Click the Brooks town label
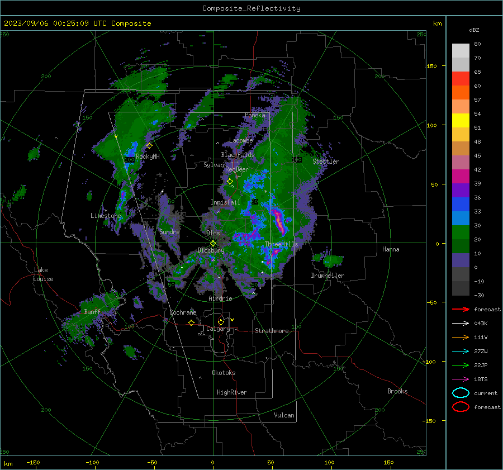Viewport: 503px width, 470px height. pos(397,391)
